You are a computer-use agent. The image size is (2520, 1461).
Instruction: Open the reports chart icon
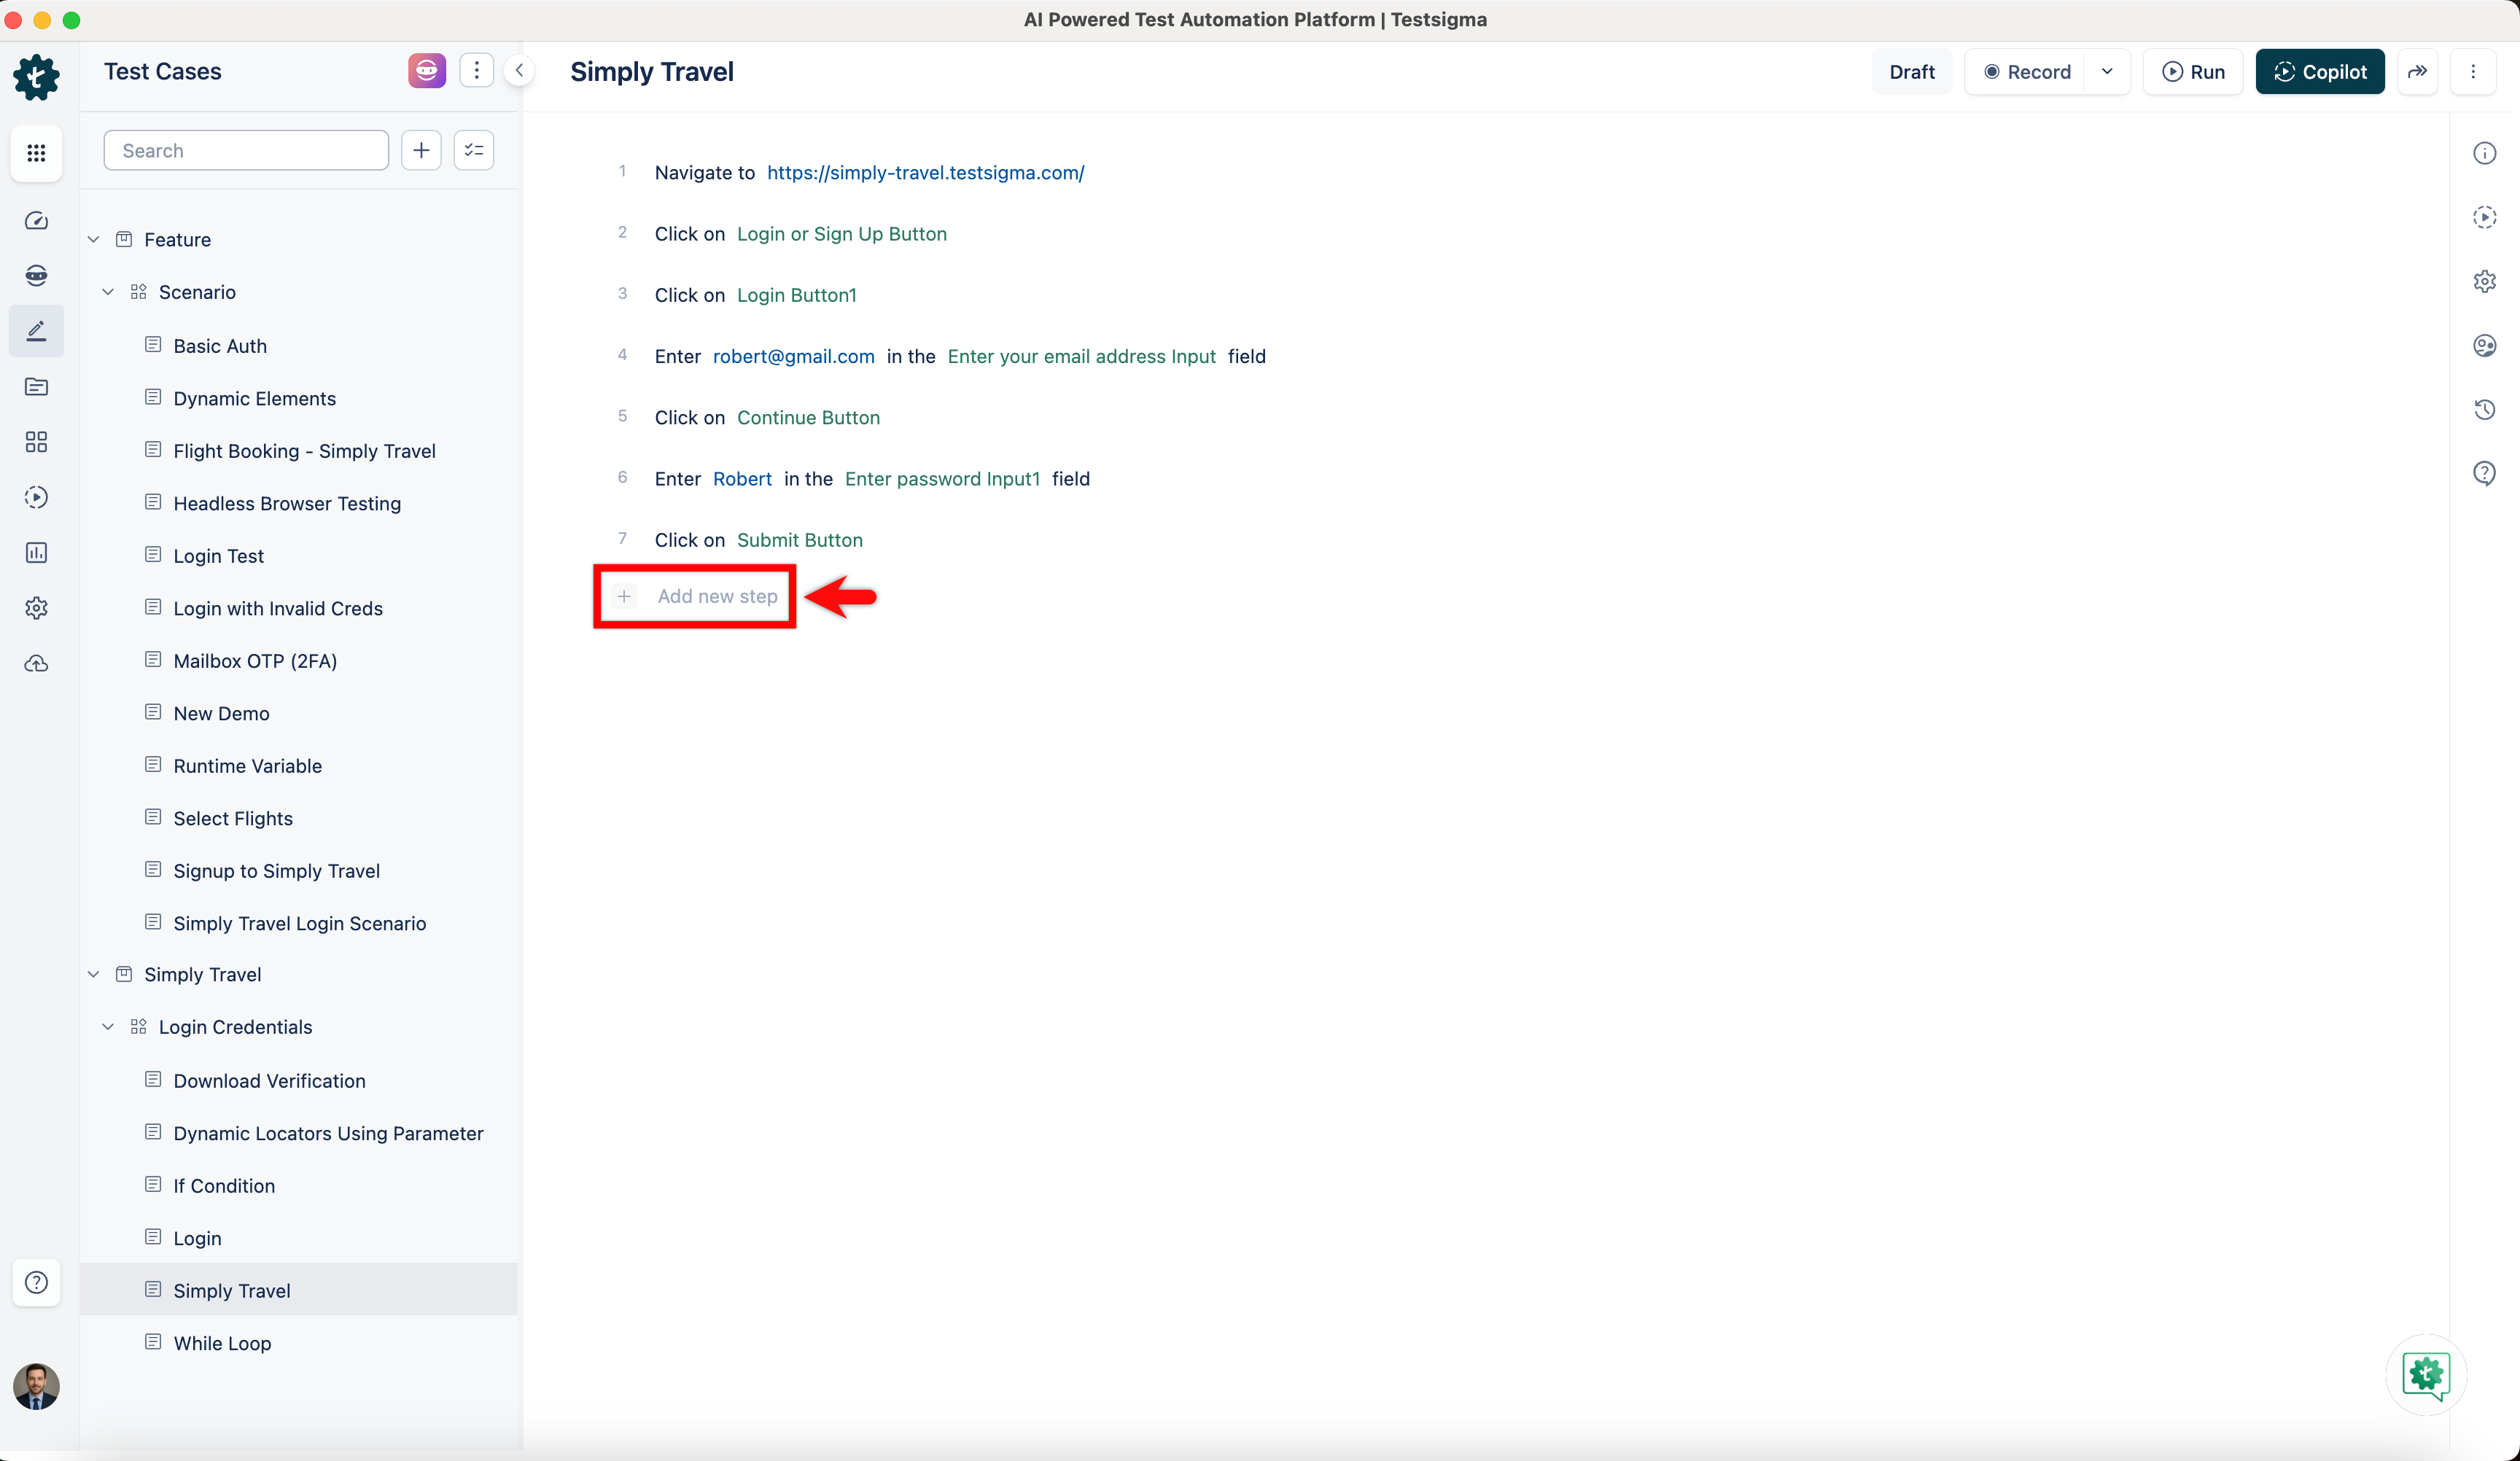36,553
